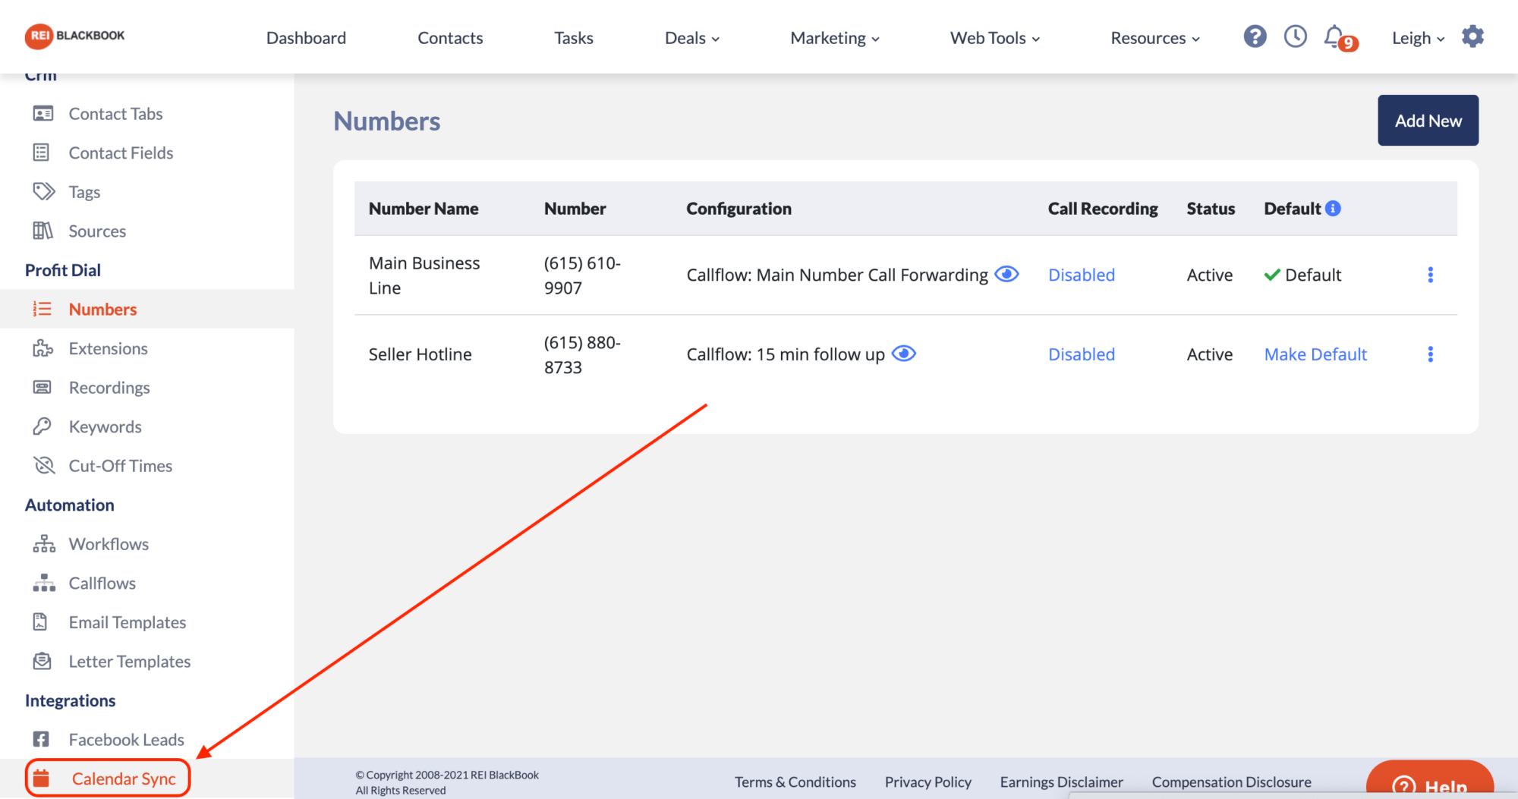The height and width of the screenshot is (799, 1518).
Task: Go to Dashboard in top navigation
Action: pos(306,38)
